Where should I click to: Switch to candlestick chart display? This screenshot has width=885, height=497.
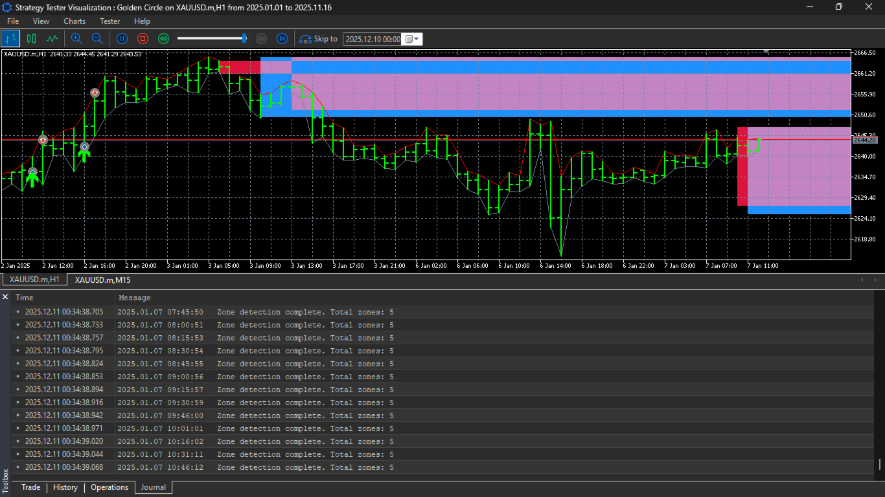[31, 39]
